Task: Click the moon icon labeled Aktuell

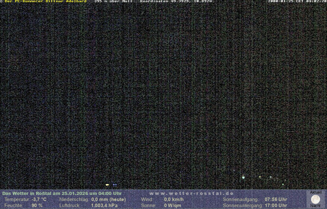Action: tap(316, 199)
